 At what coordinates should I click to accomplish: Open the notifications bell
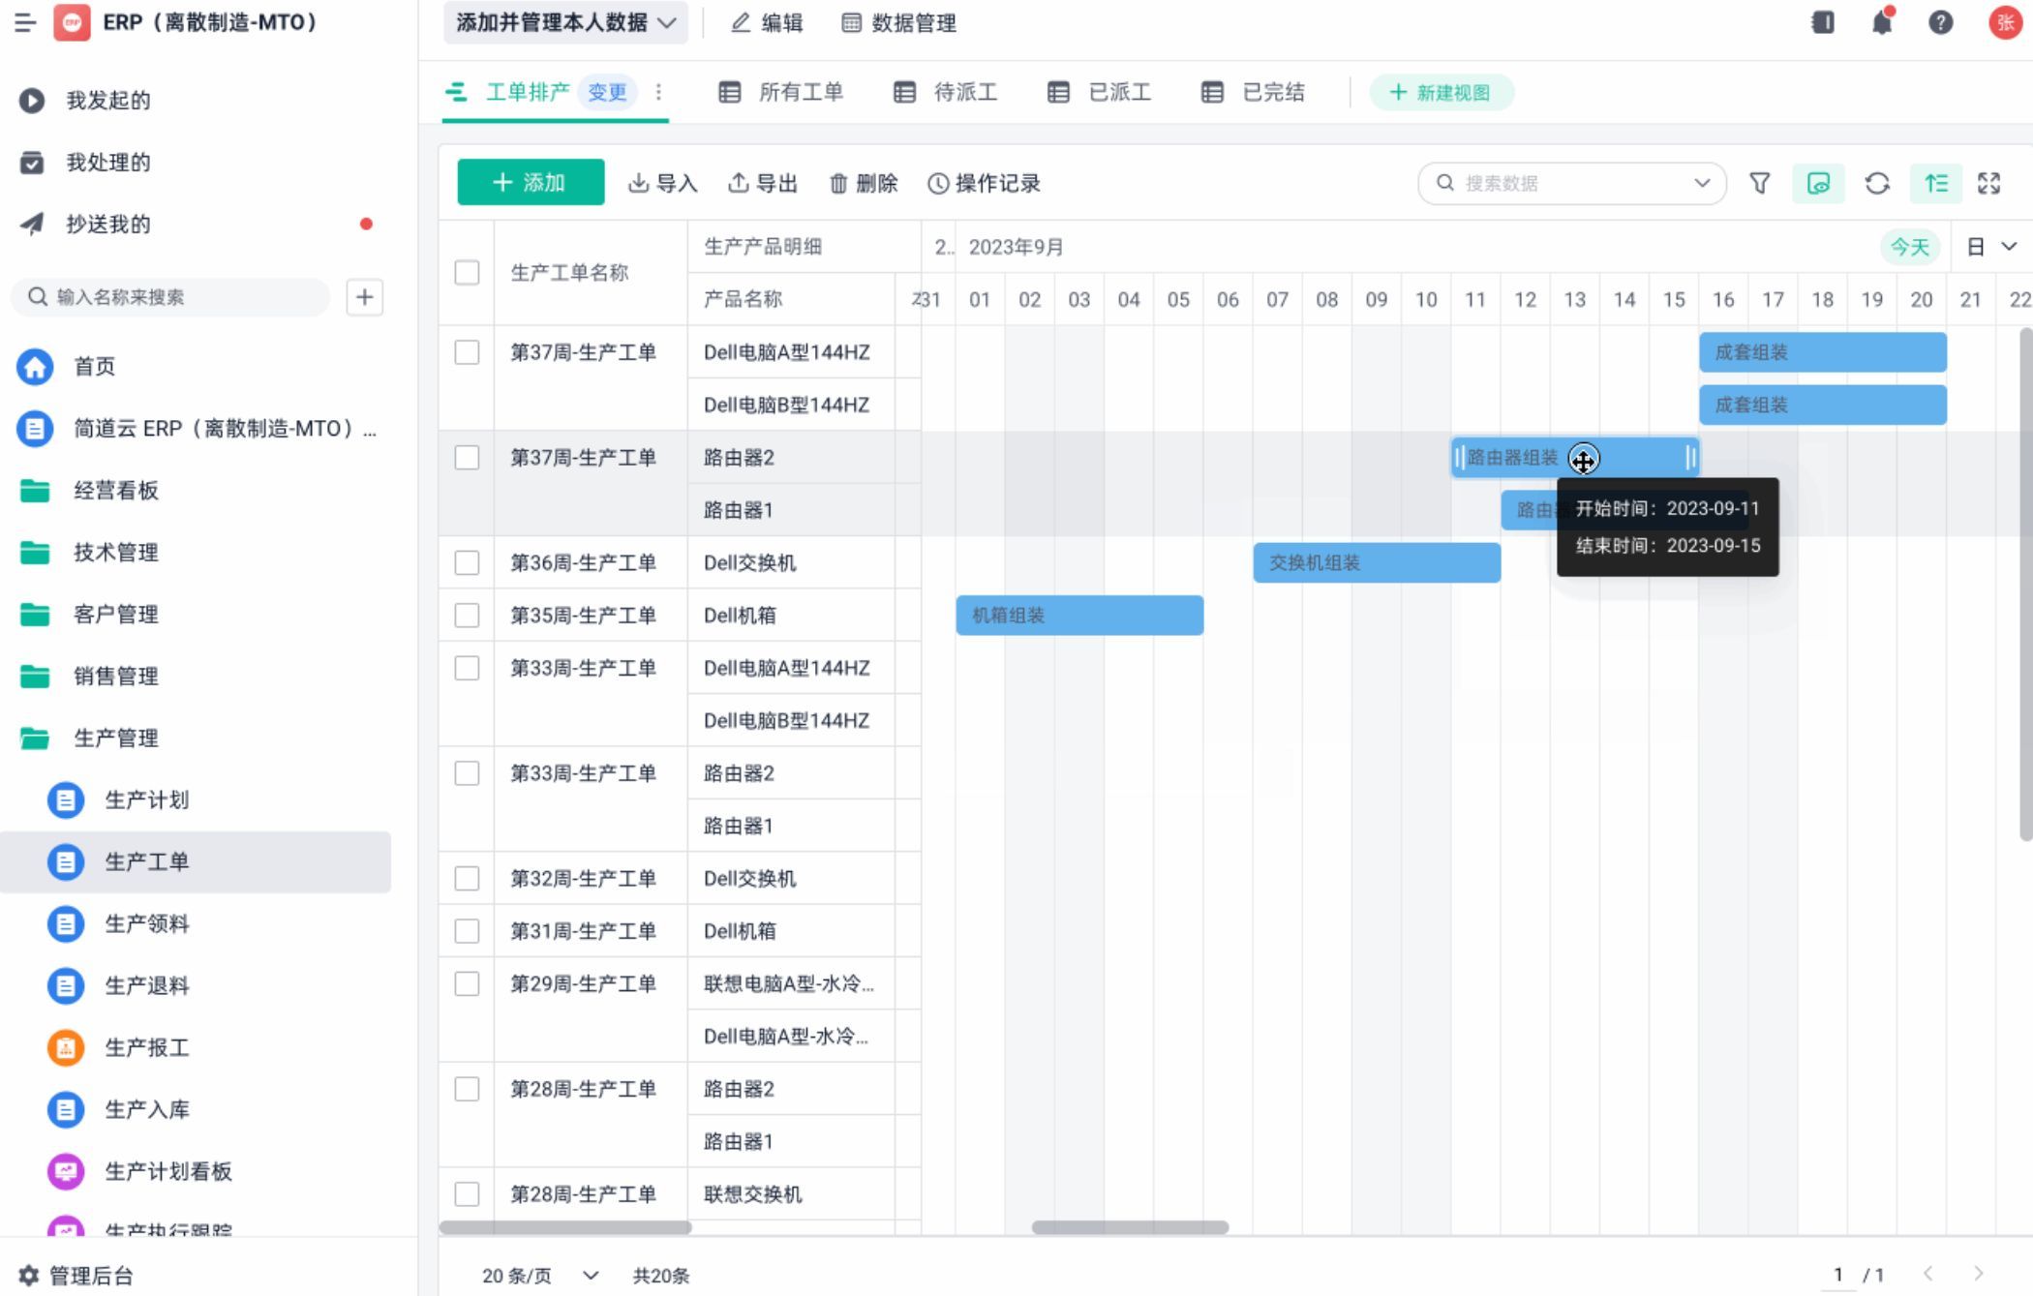point(1882,22)
